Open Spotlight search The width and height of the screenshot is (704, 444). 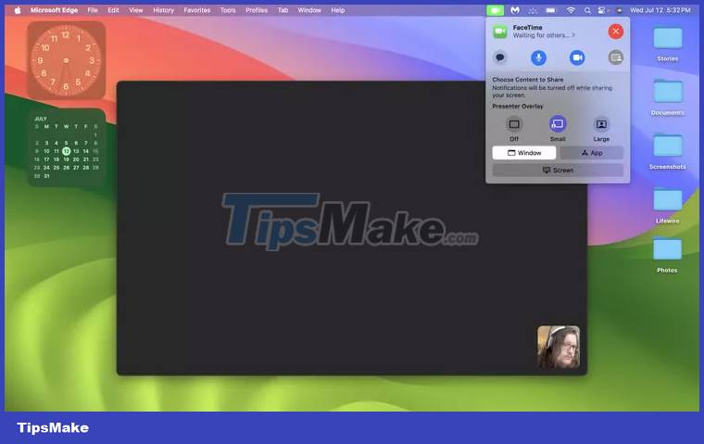[587, 10]
